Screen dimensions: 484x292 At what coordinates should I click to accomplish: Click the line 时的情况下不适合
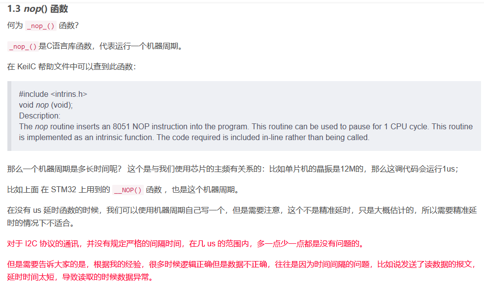(x=41, y=223)
